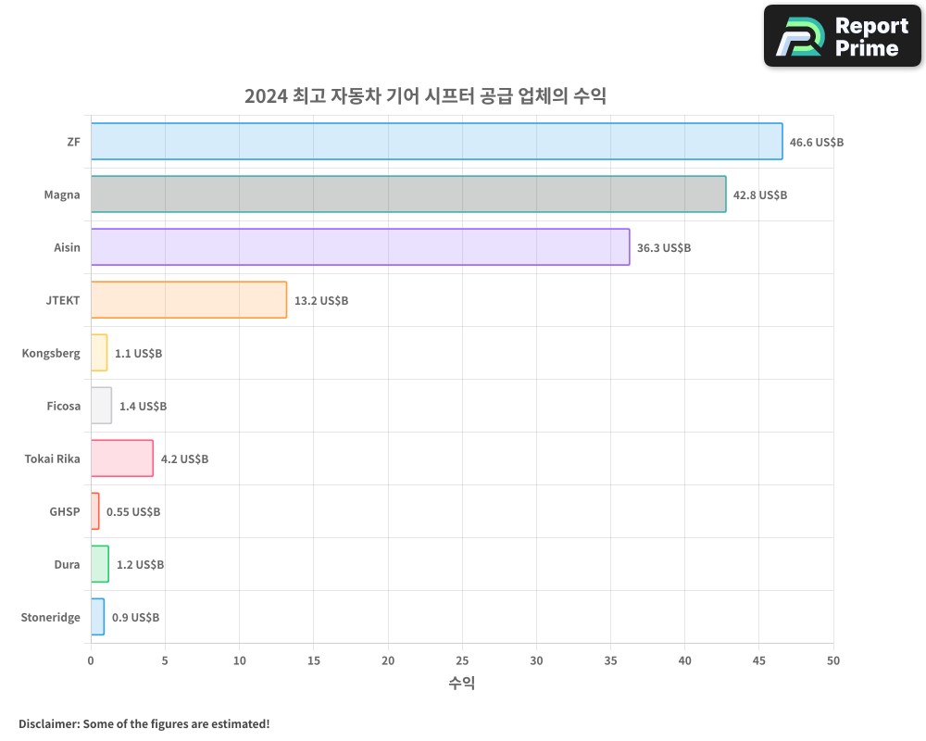
Task: Select the JTEKT orange bar
Action: (189, 300)
